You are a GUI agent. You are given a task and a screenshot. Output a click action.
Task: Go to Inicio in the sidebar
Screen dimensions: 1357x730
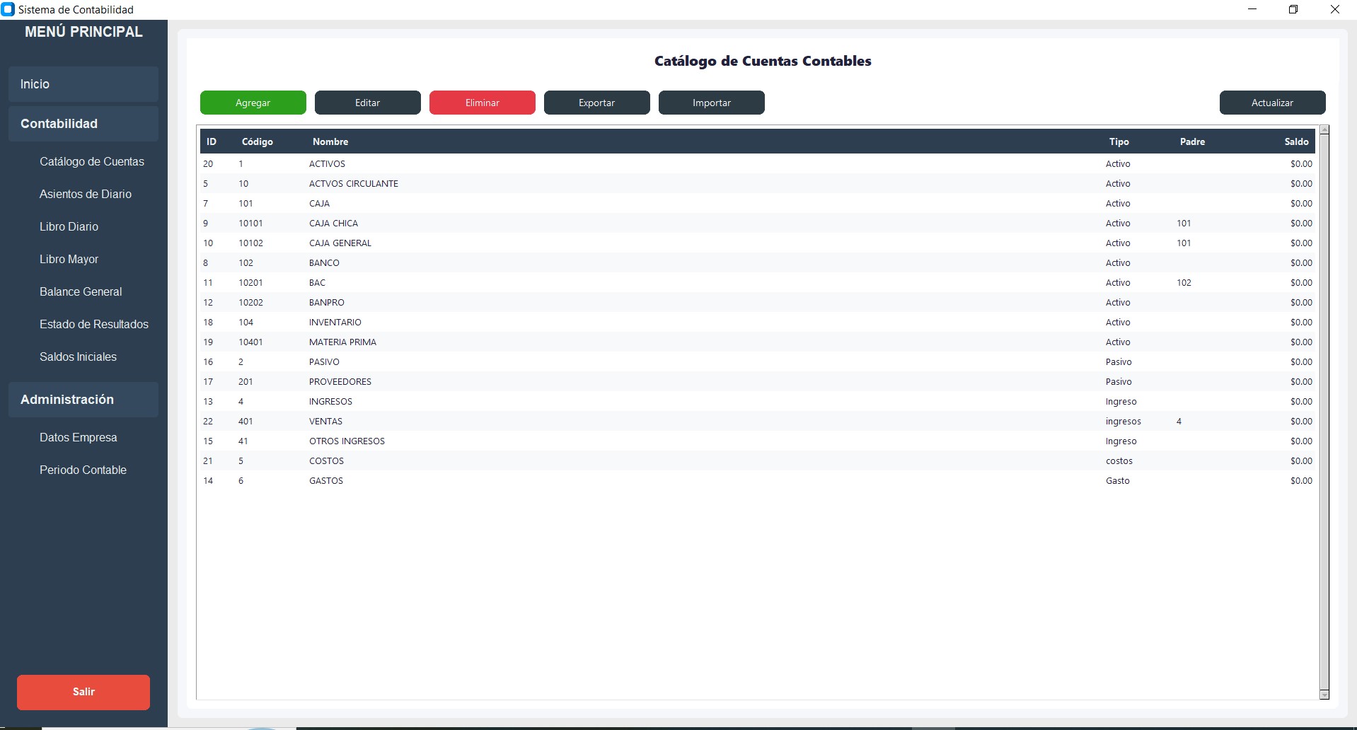pyautogui.click(x=83, y=84)
